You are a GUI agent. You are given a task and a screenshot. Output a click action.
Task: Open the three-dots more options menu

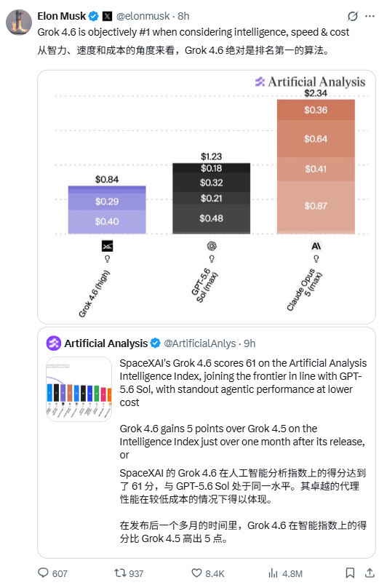370,16
